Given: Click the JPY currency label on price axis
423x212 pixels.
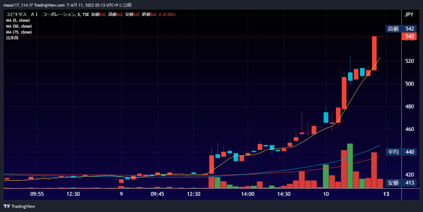Looking at the screenshot, I should 409,15.
